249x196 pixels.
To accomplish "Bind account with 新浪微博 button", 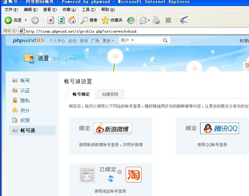I will pos(113,129).
